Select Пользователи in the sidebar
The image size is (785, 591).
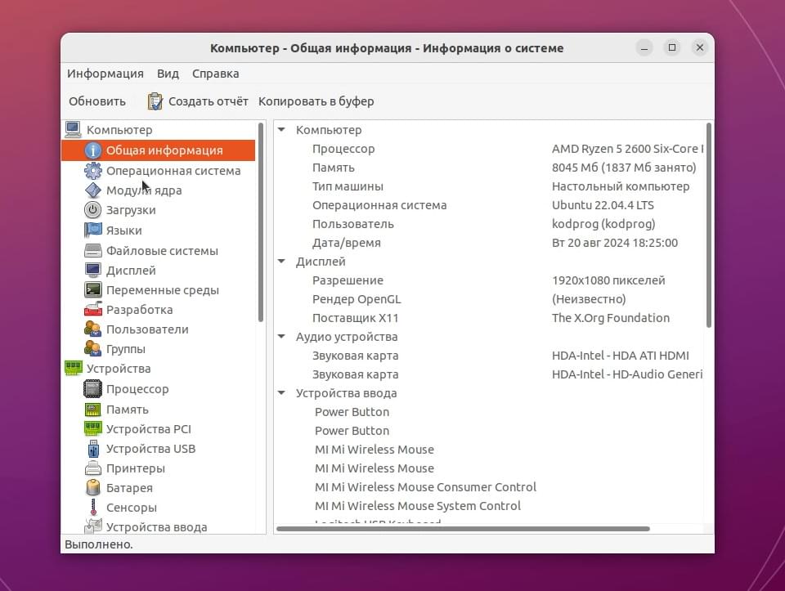(x=147, y=329)
